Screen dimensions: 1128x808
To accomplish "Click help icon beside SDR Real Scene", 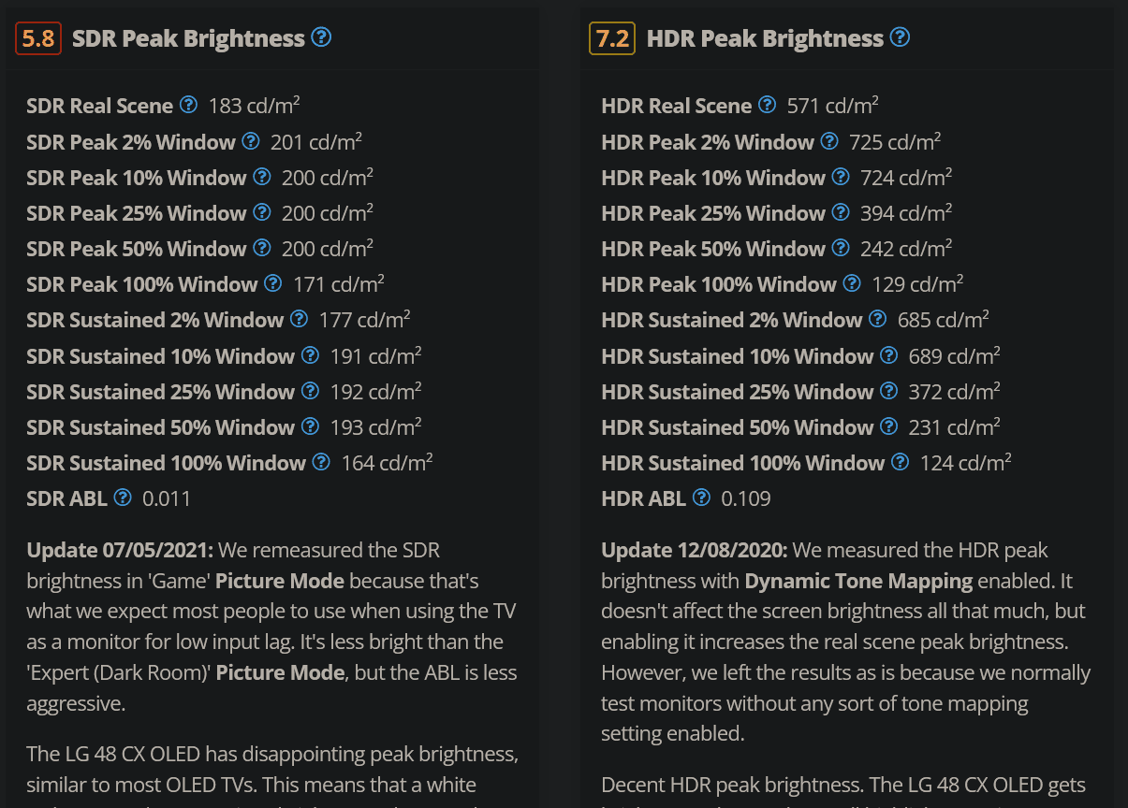I will coord(188,105).
